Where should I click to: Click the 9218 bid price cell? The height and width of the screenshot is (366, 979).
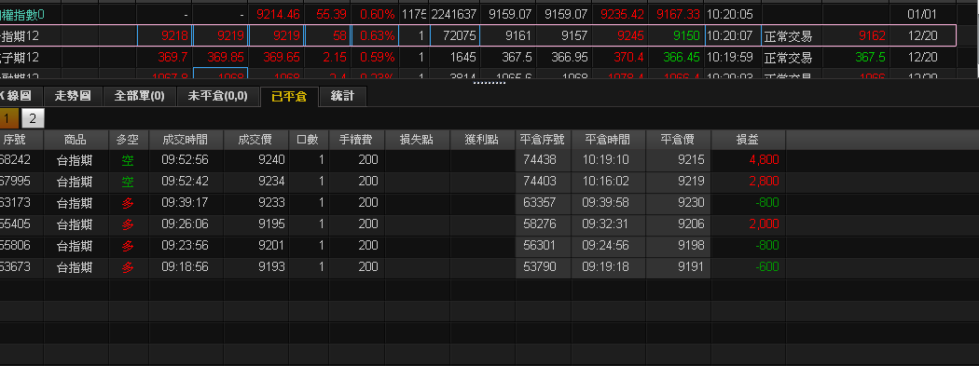(165, 35)
